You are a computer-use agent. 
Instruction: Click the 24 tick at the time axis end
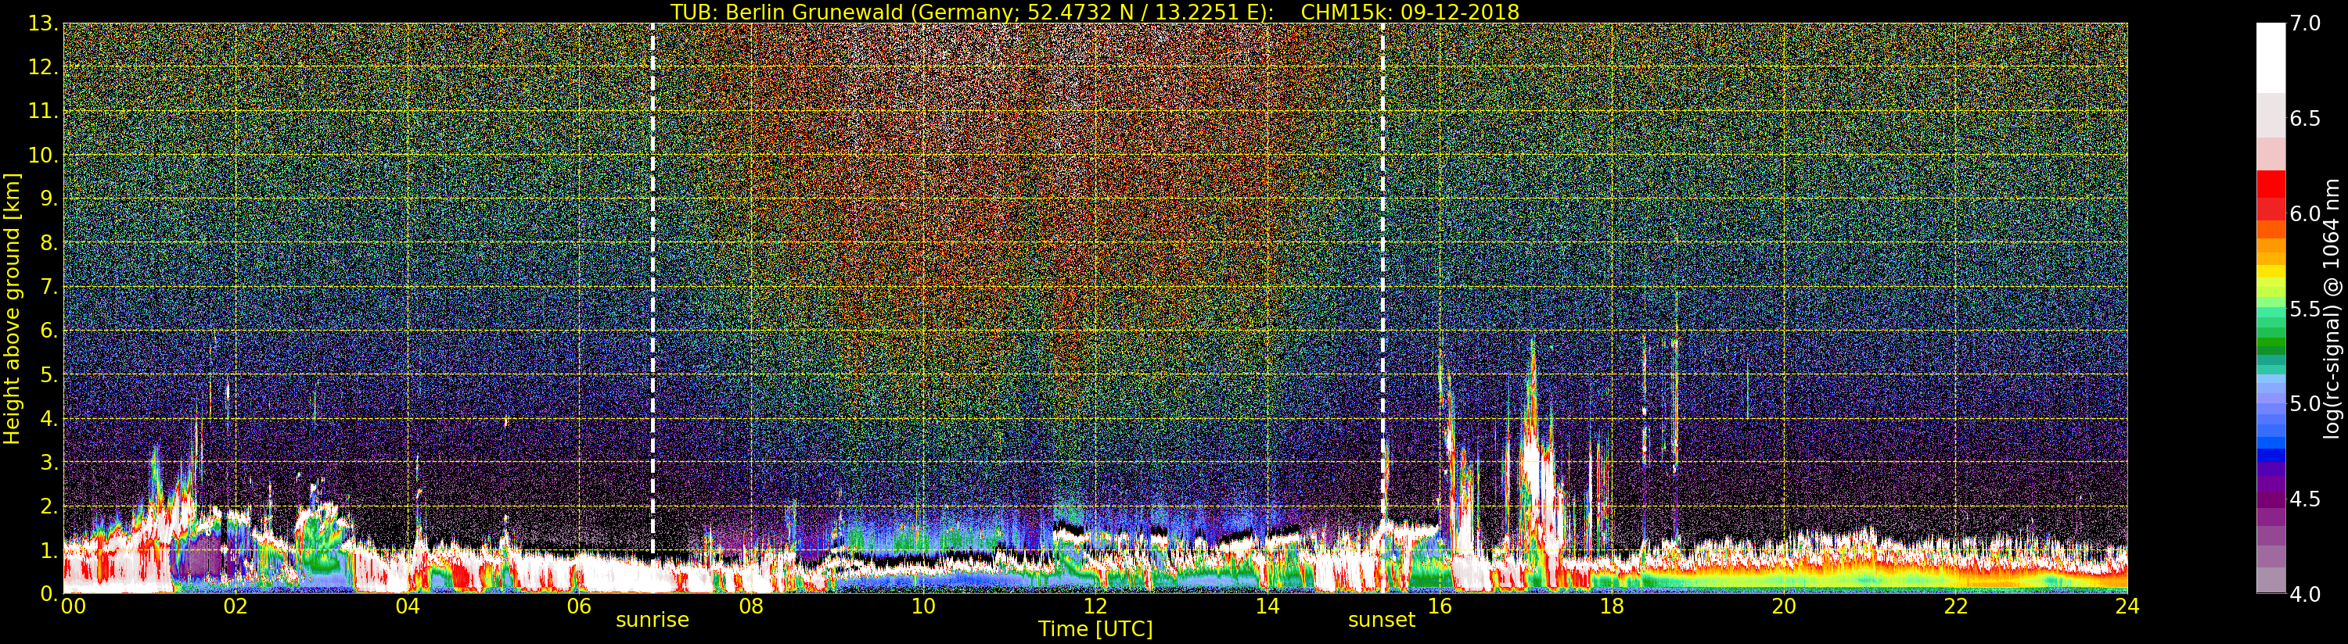(x=2127, y=606)
